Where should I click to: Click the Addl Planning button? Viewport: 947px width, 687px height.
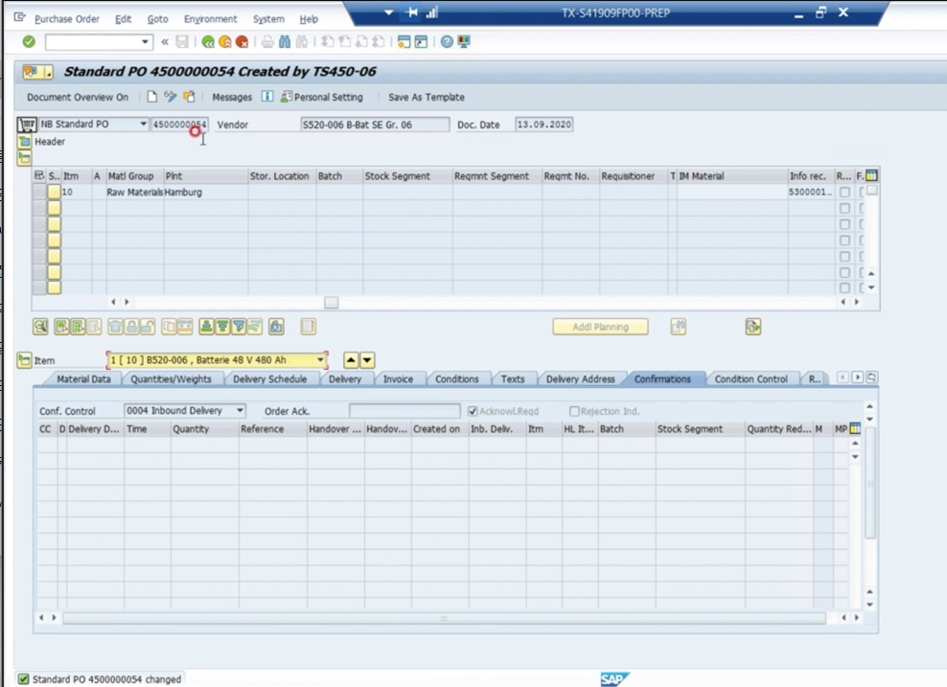coord(600,327)
